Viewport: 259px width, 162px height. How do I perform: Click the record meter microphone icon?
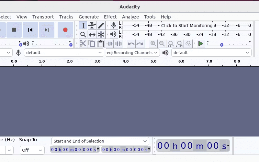click(114, 26)
